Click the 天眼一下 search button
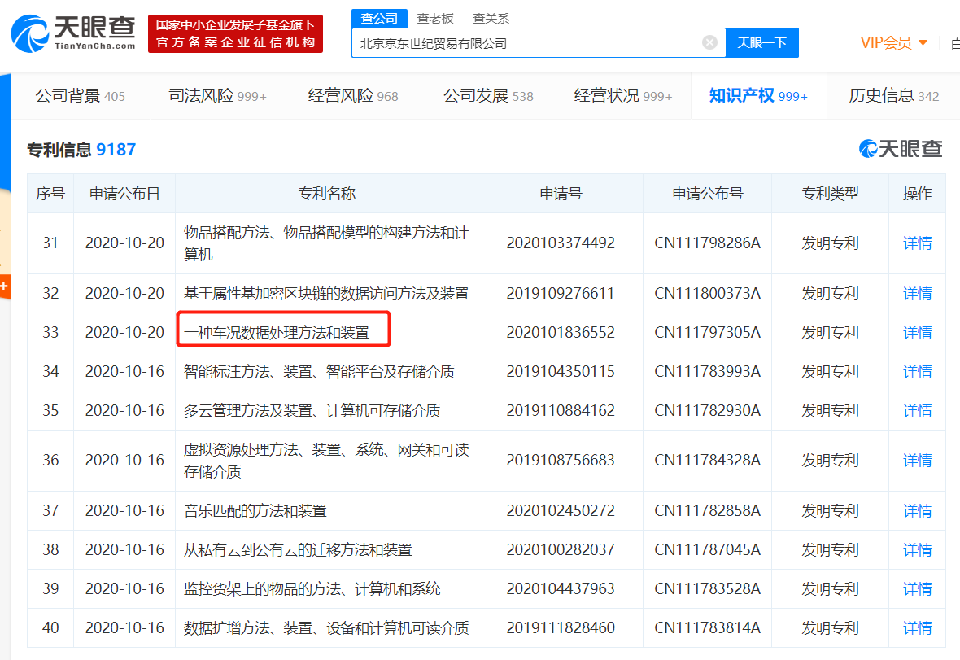 (x=761, y=43)
